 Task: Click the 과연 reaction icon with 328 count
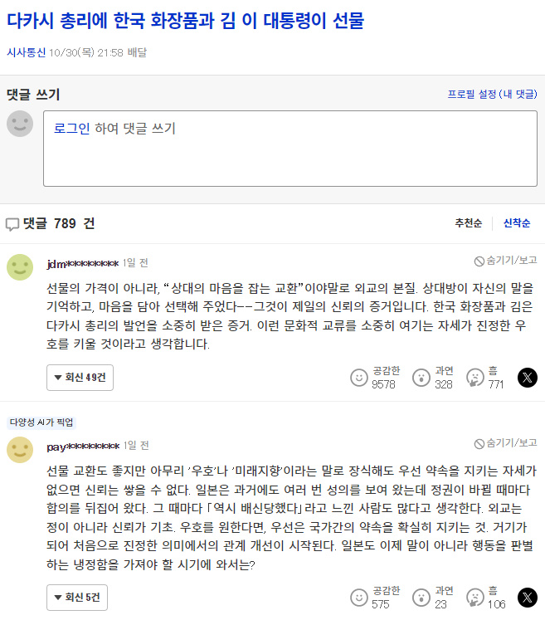(421, 378)
